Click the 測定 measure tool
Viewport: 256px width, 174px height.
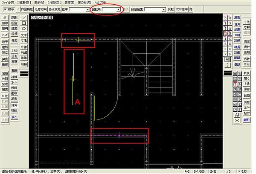pyautogui.click(x=247, y=41)
